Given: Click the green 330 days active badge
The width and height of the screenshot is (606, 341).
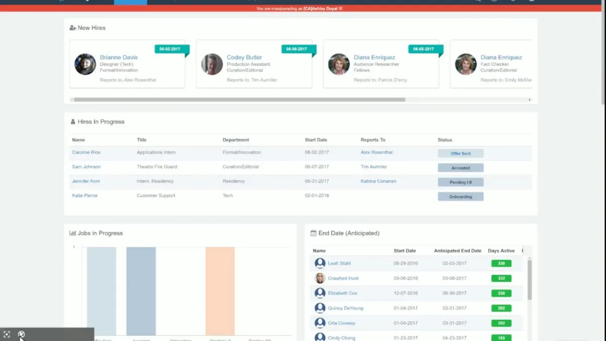Looking at the screenshot, I should coord(501,263).
